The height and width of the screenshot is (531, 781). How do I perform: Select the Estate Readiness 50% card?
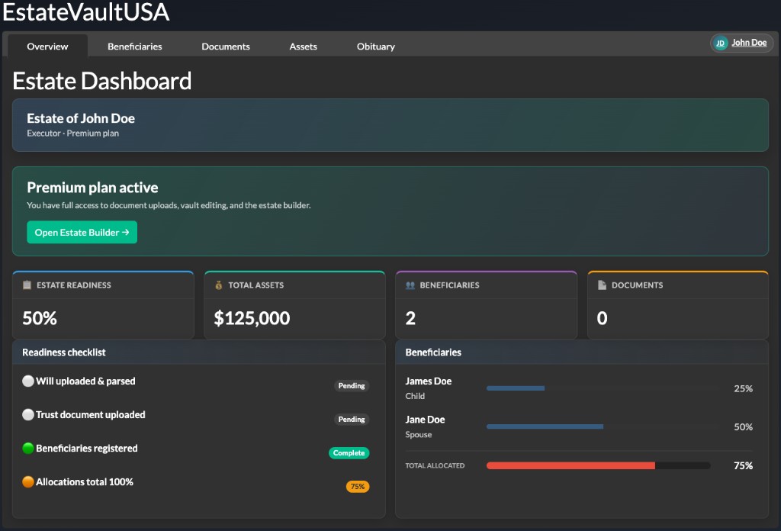[x=103, y=305]
